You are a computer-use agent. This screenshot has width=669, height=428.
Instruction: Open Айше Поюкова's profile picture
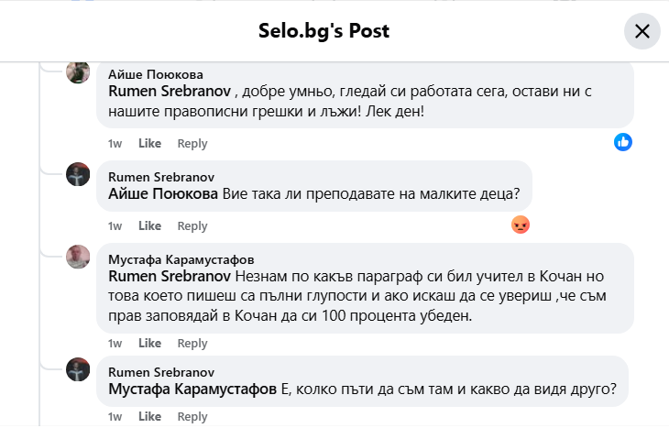(x=78, y=72)
